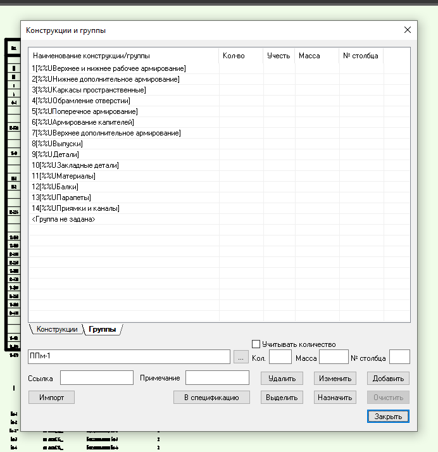Screen dimensions: 438x452
Task: Sort by Наименование конструкции/группы column header
Action: (124, 56)
